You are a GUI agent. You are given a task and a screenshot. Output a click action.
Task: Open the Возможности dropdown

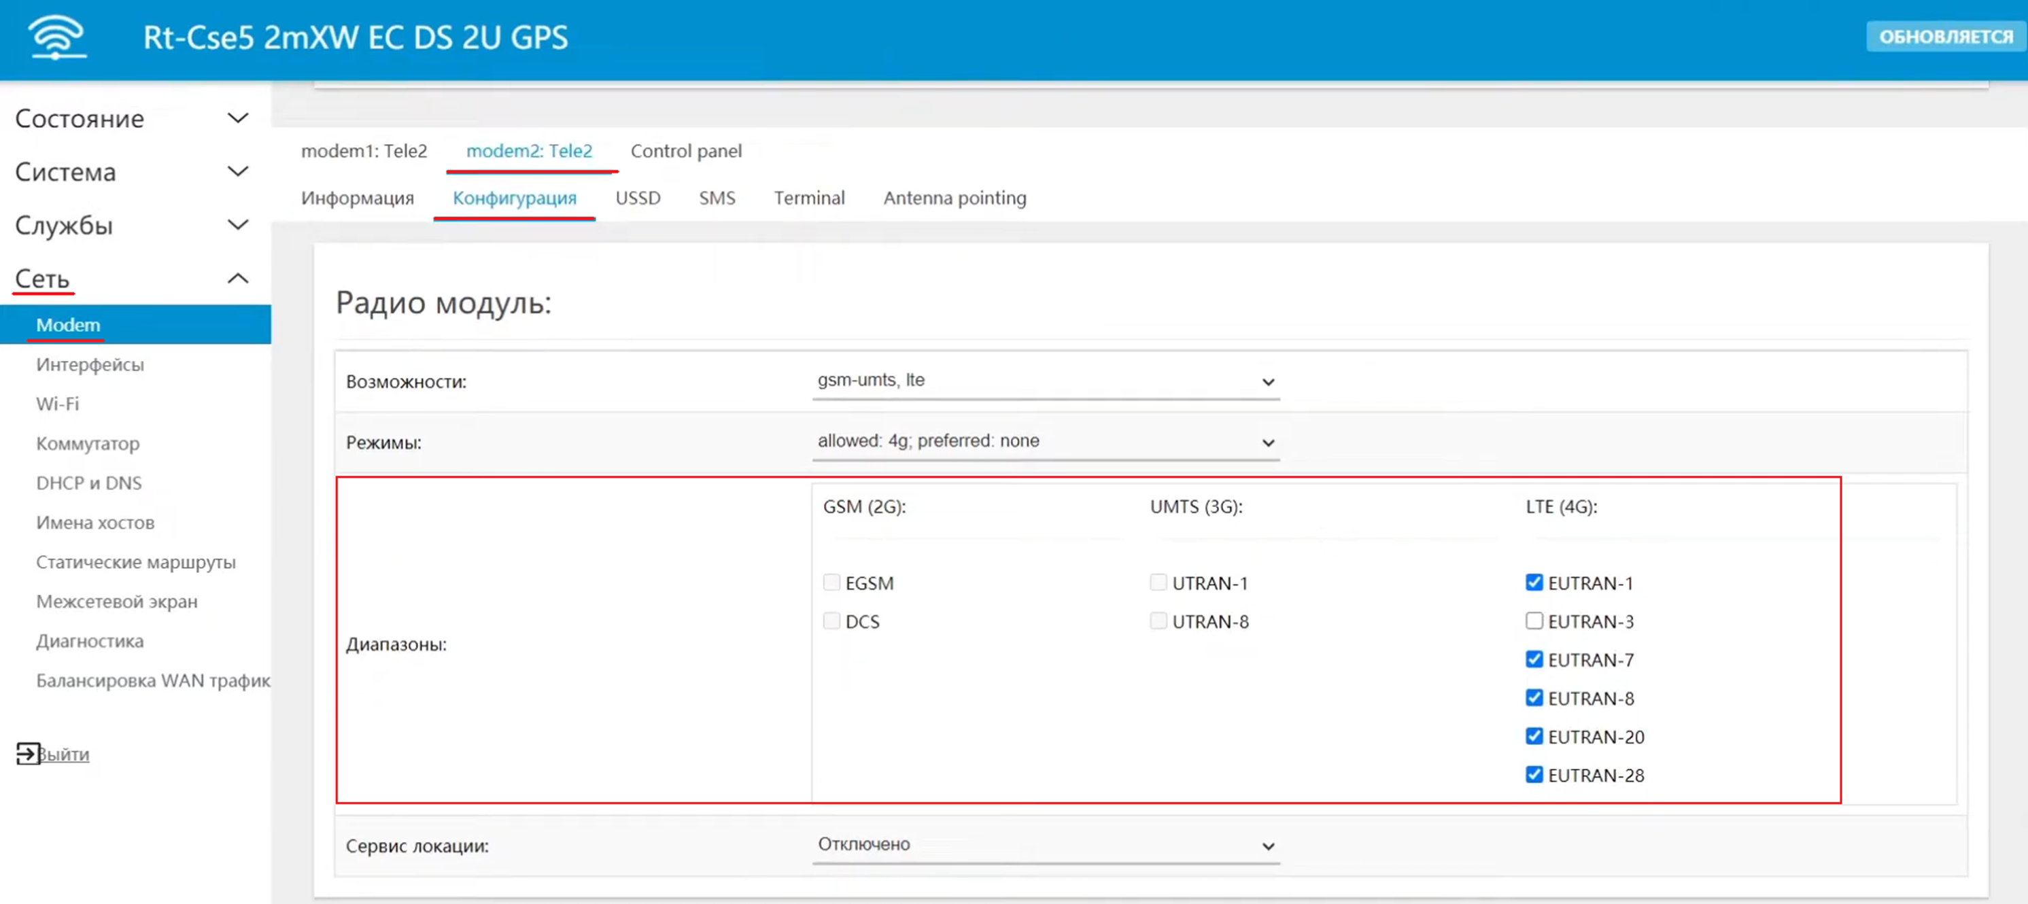pyautogui.click(x=1045, y=381)
